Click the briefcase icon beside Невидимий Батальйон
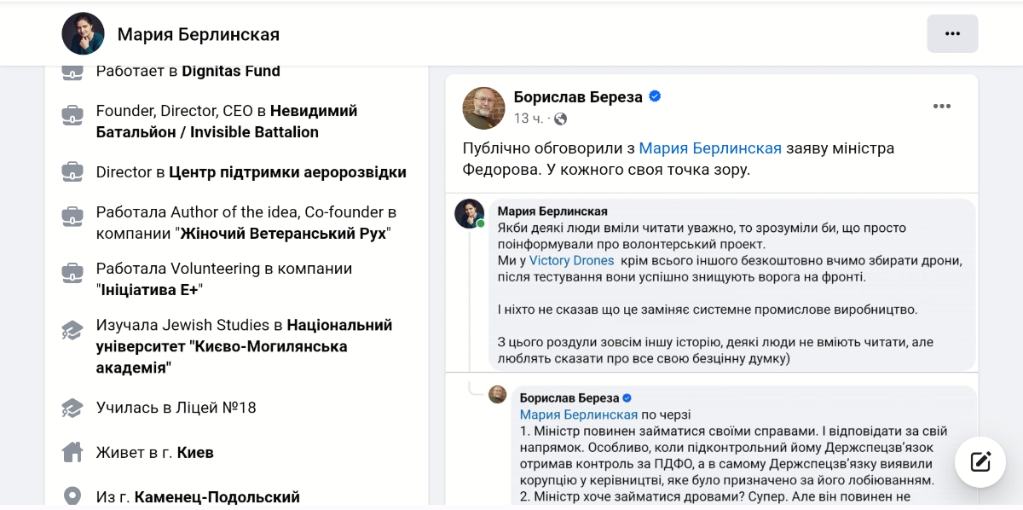The width and height of the screenshot is (1023, 510). (72, 115)
